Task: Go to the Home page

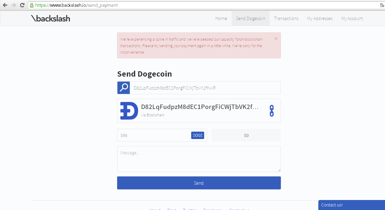Action: pyautogui.click(x=221, y=18)
